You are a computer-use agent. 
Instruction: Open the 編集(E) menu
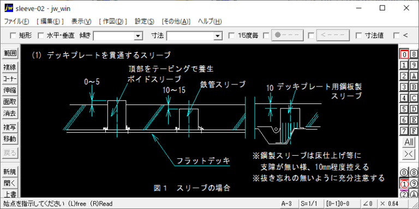coord(50,22)
